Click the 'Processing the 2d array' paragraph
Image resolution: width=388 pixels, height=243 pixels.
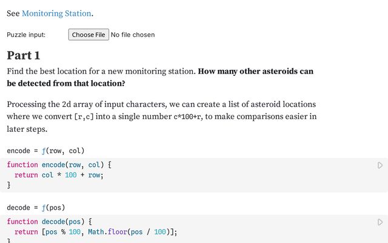coord(161,104)
